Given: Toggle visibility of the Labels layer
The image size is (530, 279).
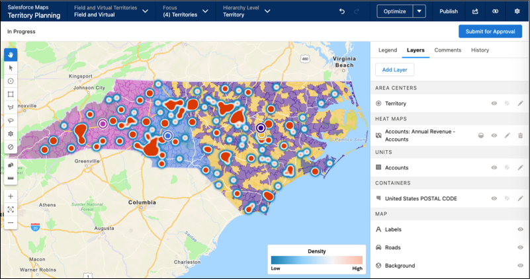Looking at the screenshot, I should tap(520, 229).
